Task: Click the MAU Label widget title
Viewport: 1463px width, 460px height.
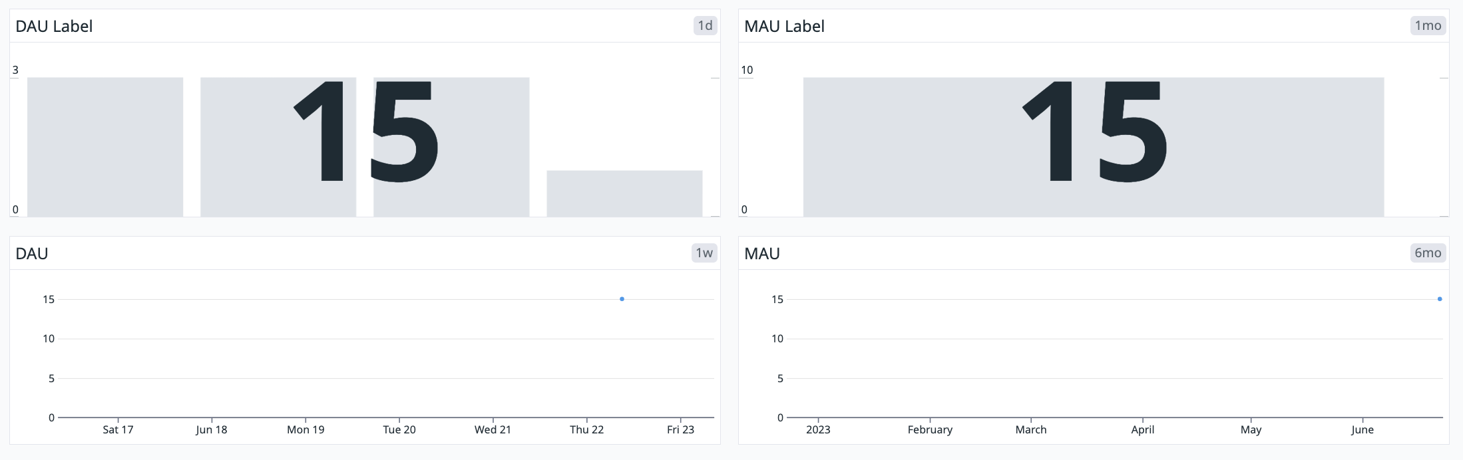Action: (784, 26)
